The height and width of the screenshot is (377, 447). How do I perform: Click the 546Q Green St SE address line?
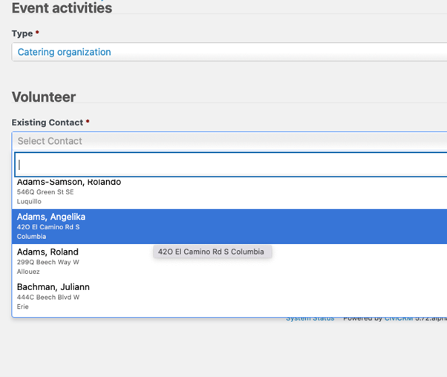[45, 192]
